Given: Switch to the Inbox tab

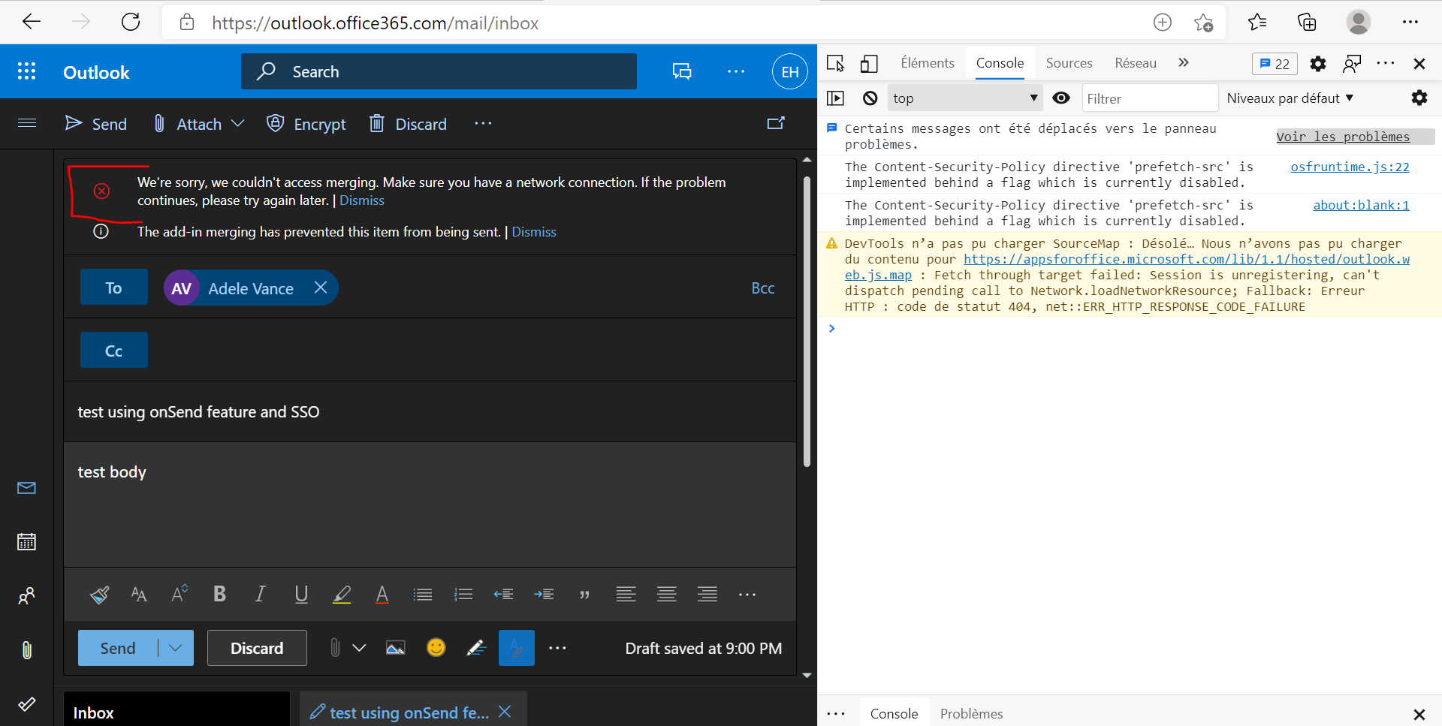Looking at the screenshot, I should pyautogui.click(x=176, y=709).
